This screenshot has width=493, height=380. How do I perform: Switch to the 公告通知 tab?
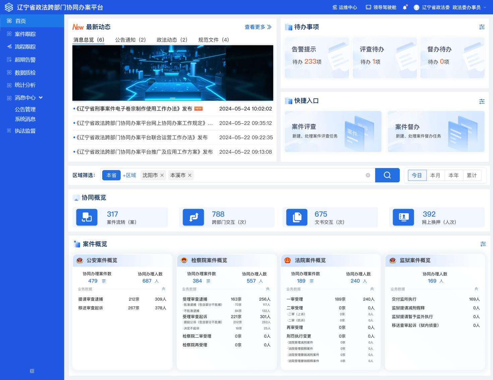pos(130,40)
